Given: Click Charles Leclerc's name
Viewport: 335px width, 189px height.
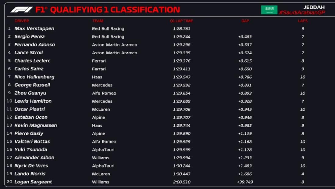Looking at the screenshot, I should click(x=32, y=61).
